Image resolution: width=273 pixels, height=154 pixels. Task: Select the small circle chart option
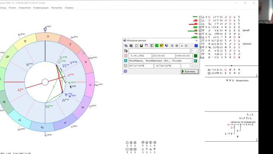(182, 46)
